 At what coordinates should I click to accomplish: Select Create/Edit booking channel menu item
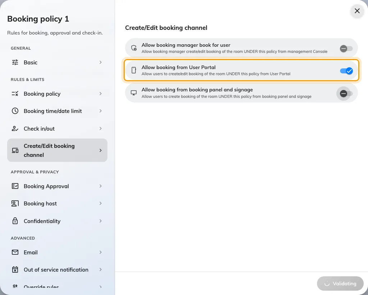[57, 150]
